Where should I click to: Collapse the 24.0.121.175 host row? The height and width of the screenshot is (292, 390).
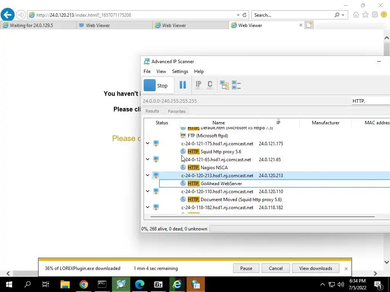(x=147, y=143)
